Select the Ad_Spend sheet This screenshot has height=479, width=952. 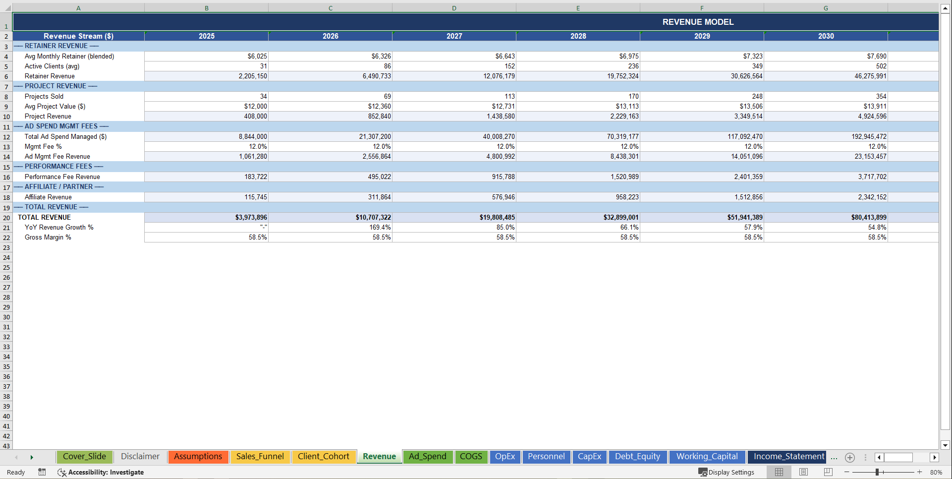[x=428, y=457]
